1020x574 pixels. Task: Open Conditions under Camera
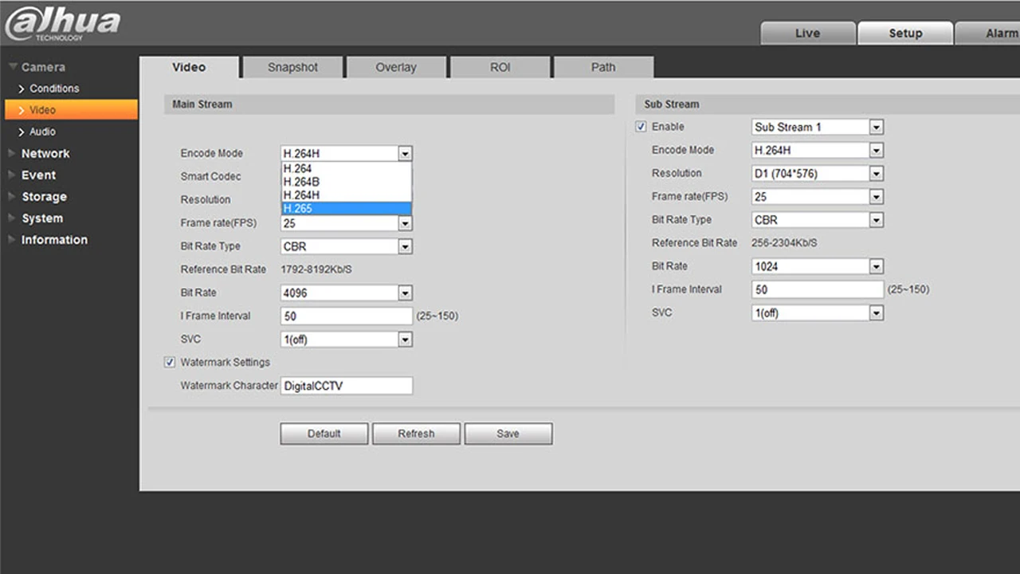coord(54,88)
